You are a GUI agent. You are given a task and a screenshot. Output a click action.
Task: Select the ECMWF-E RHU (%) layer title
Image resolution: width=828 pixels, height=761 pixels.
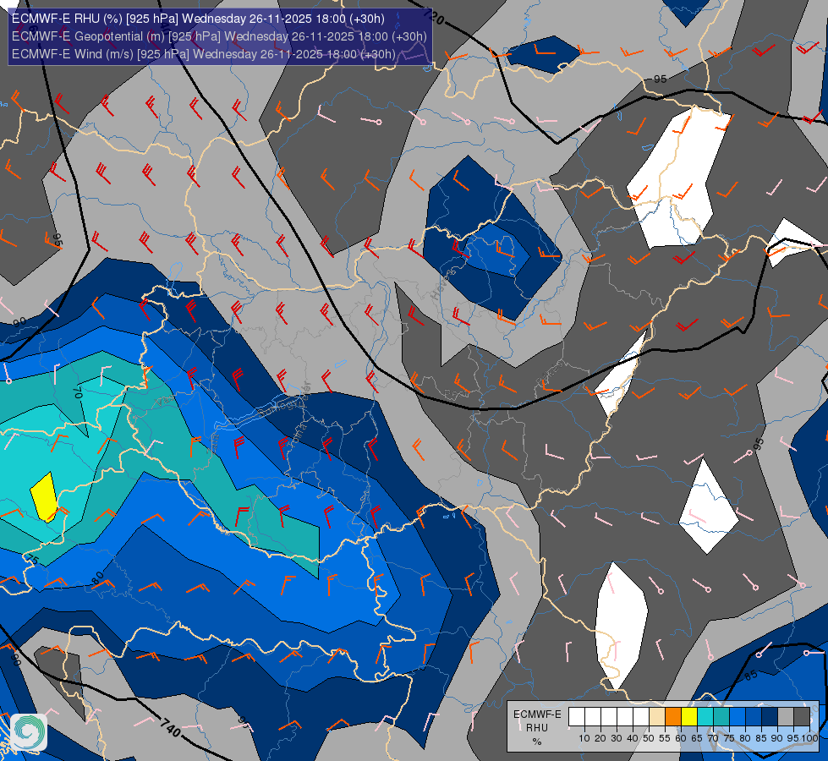(x=198, y=19)
